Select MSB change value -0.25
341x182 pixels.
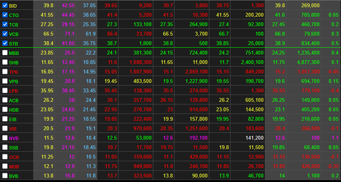click(333, 166)
